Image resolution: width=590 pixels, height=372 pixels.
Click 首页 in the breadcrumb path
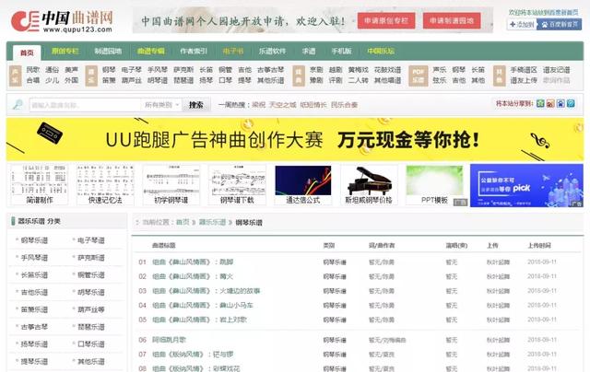183,223
